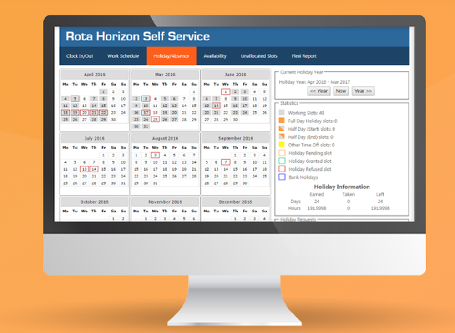This screenshot has width=455, height=333.
Task: Select July 13 in July 2016 calendar
Action: coord(84,169)
